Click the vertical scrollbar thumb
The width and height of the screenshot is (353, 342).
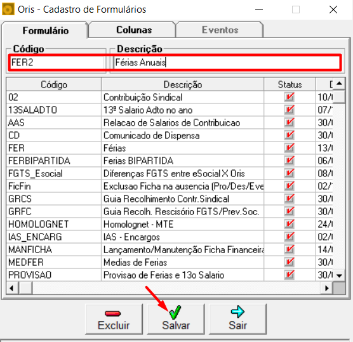(x=339, y=96)
